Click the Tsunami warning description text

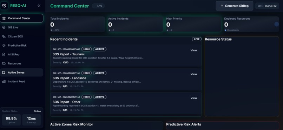(x=98, y=58)
